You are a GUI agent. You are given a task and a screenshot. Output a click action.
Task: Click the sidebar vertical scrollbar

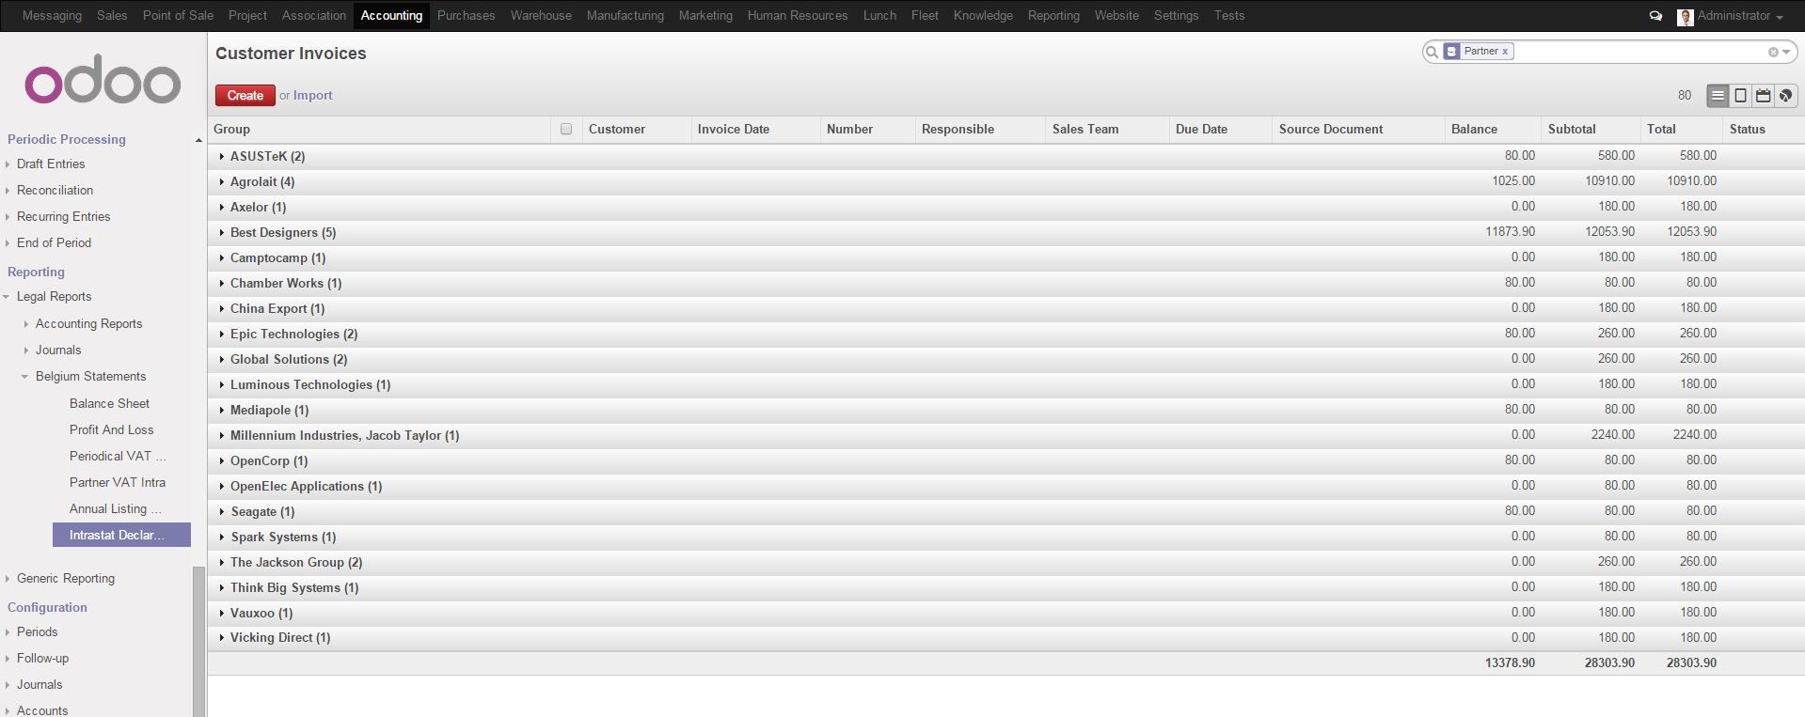(x=198, y=642)
